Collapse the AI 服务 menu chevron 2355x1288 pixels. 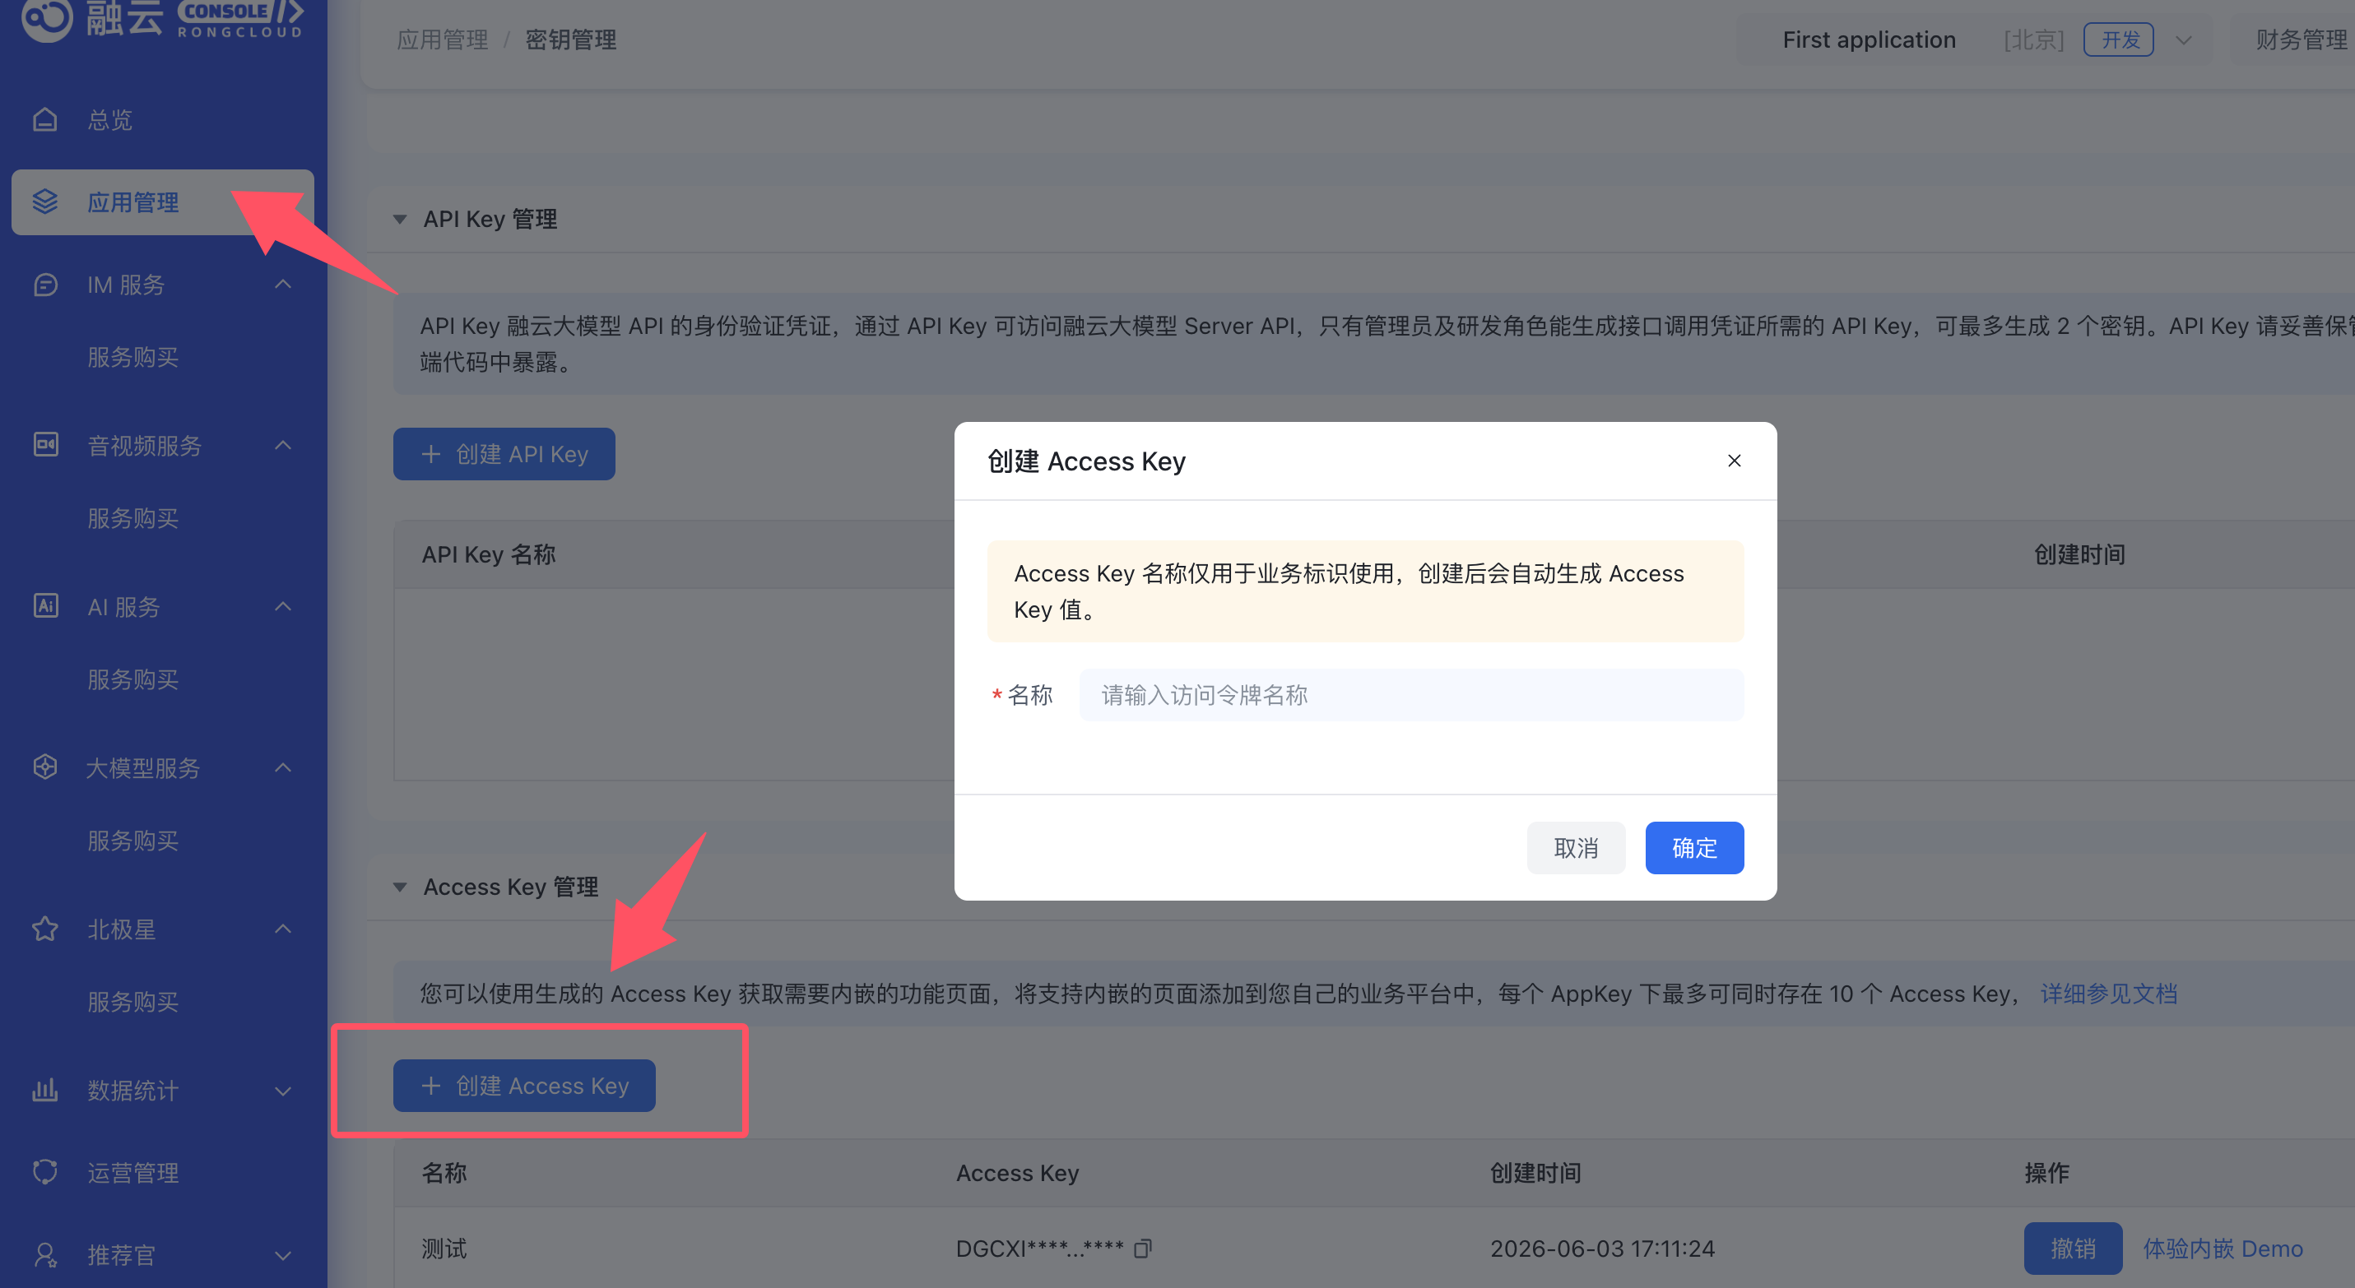(x=283, y=605)
